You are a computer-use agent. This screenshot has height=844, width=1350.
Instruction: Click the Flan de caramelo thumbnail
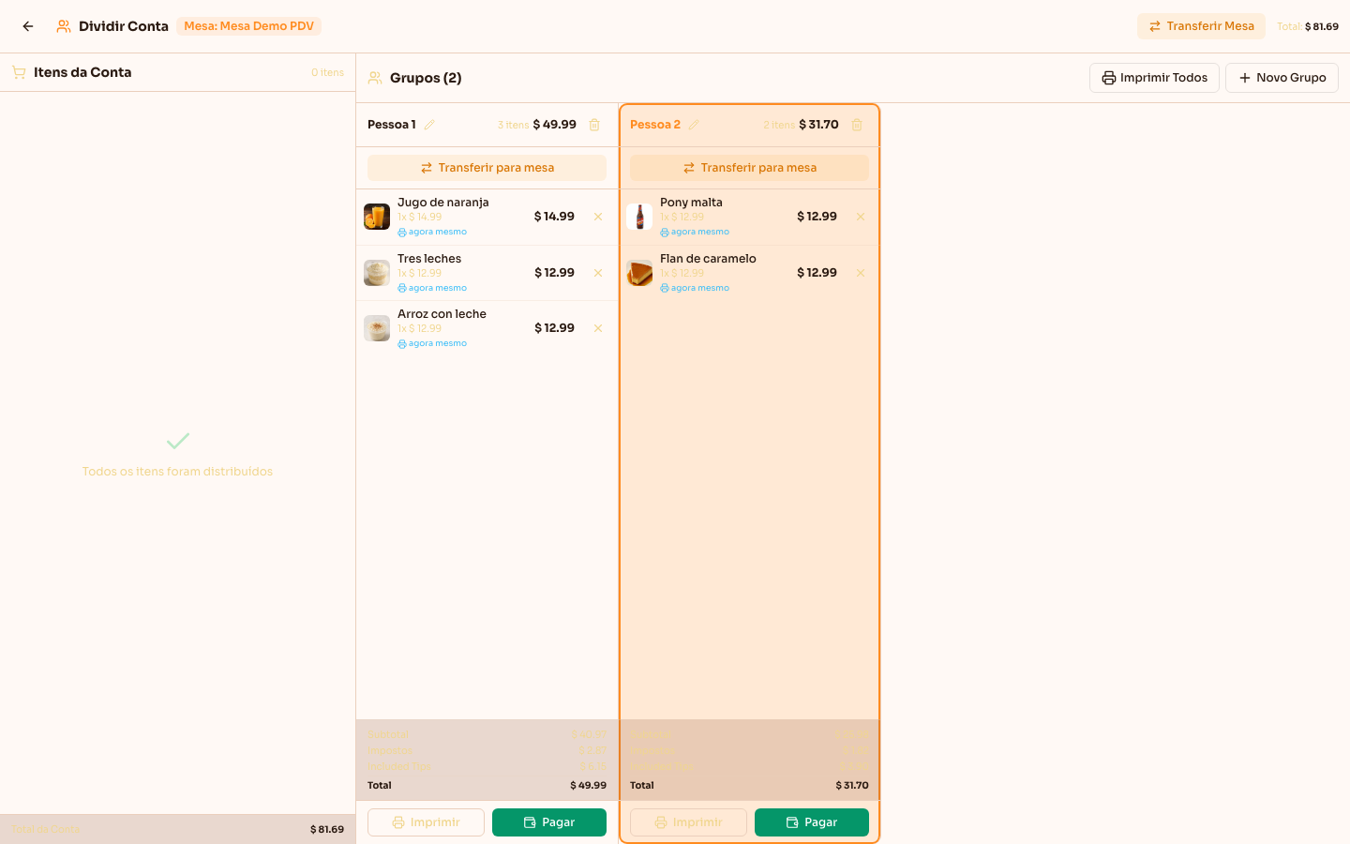tap(639, 273)
